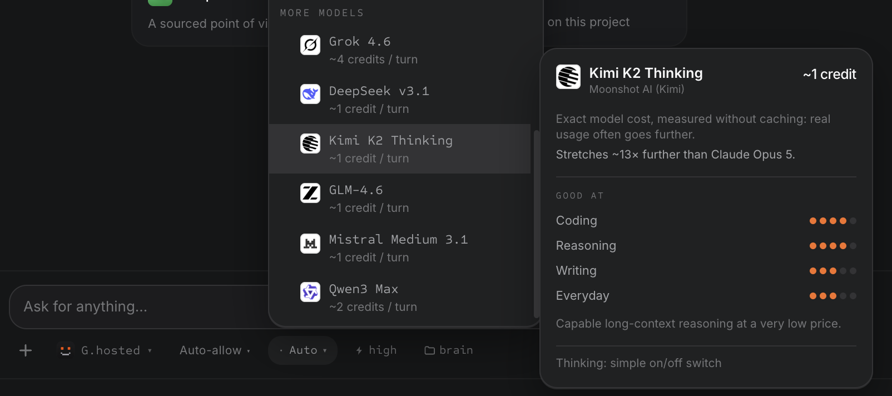
Task: Click the Grok 4.6 model icon
Action: [x=310, y=44]
